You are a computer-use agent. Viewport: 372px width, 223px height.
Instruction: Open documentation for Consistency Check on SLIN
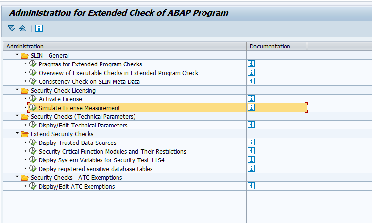click(251, 81)
